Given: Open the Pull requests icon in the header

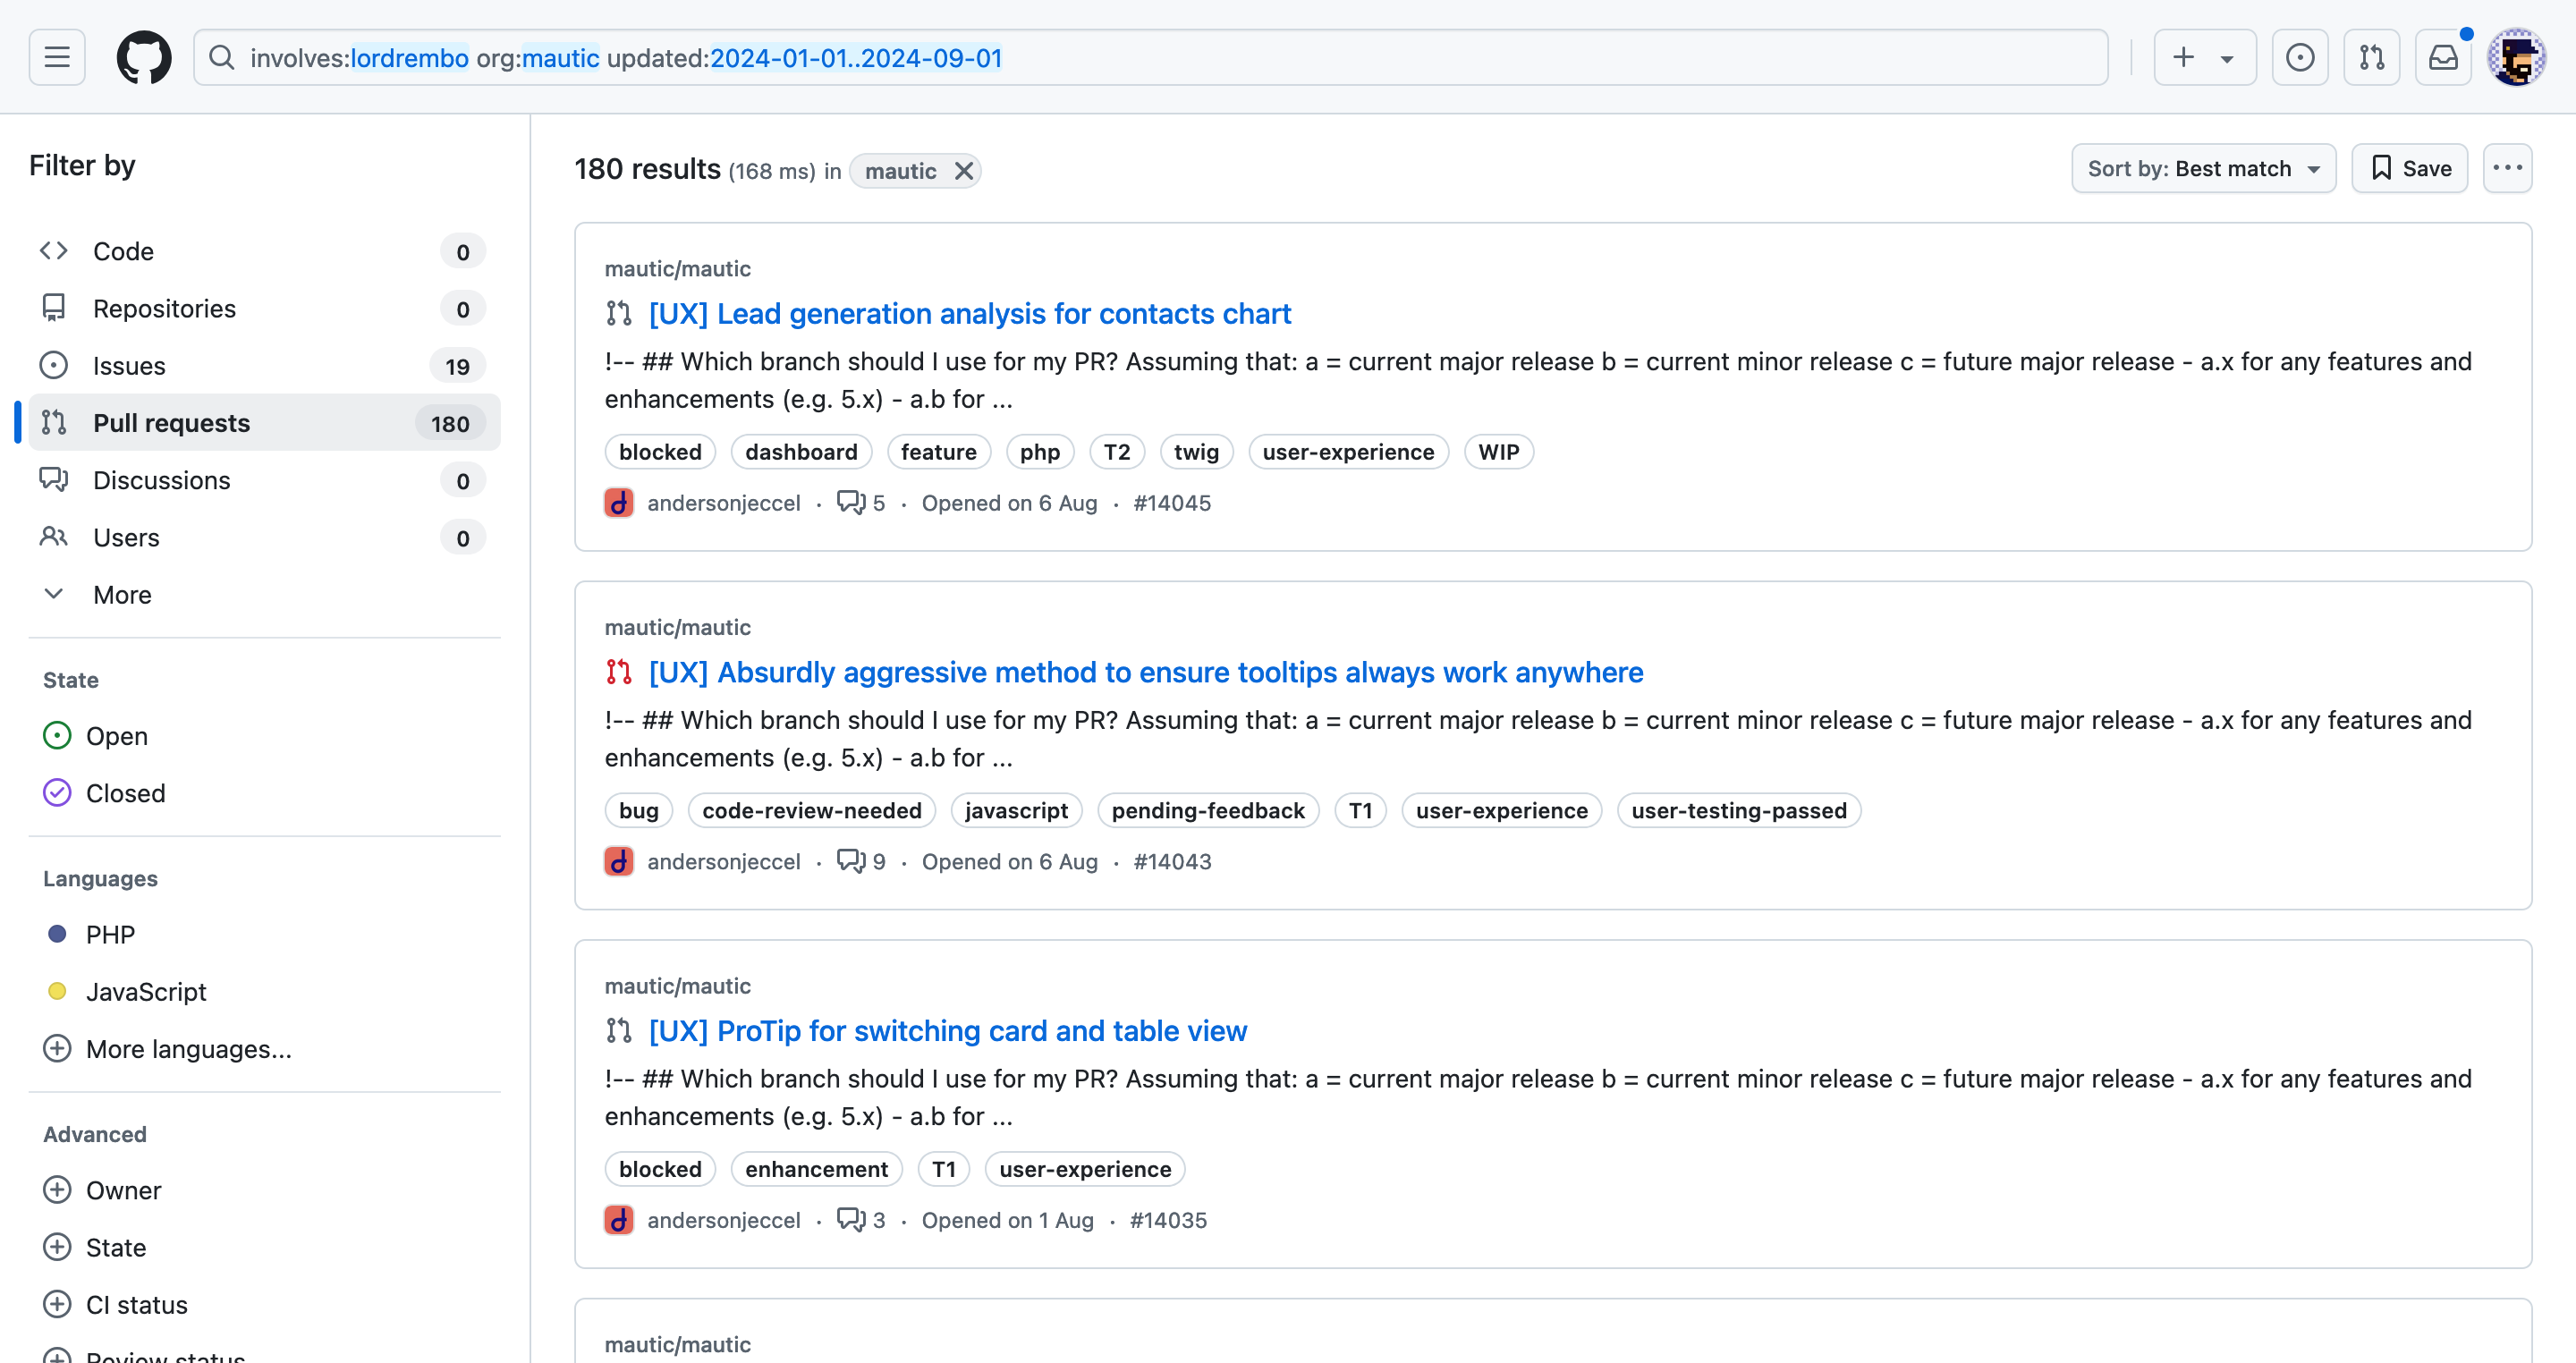Looking at the screenshot, I should pyautogui.click(x=2372, y=57).
